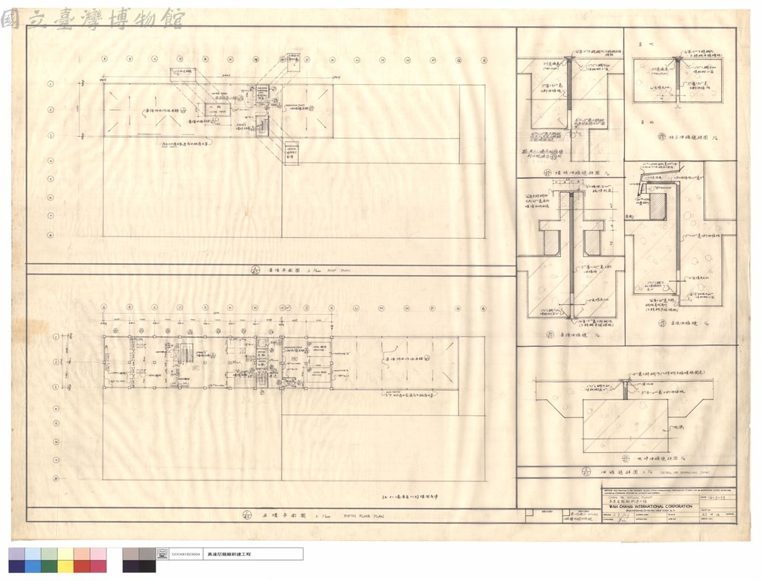Viewport: 762px width, 581px height.
Task: Pick the red color swatch
Action: click(x=82, y=566)
